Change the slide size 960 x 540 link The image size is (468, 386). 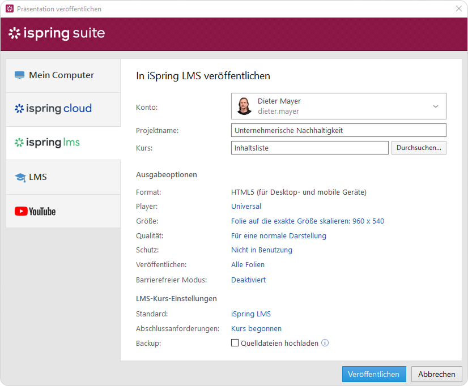(307, 221)
